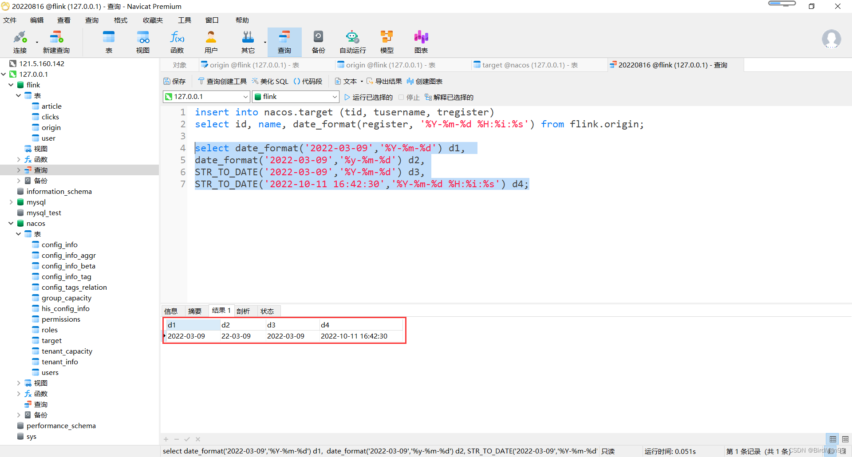Insert a code snippet (代码段)
Screen dimensions: 852x457
tap(308, 81)
